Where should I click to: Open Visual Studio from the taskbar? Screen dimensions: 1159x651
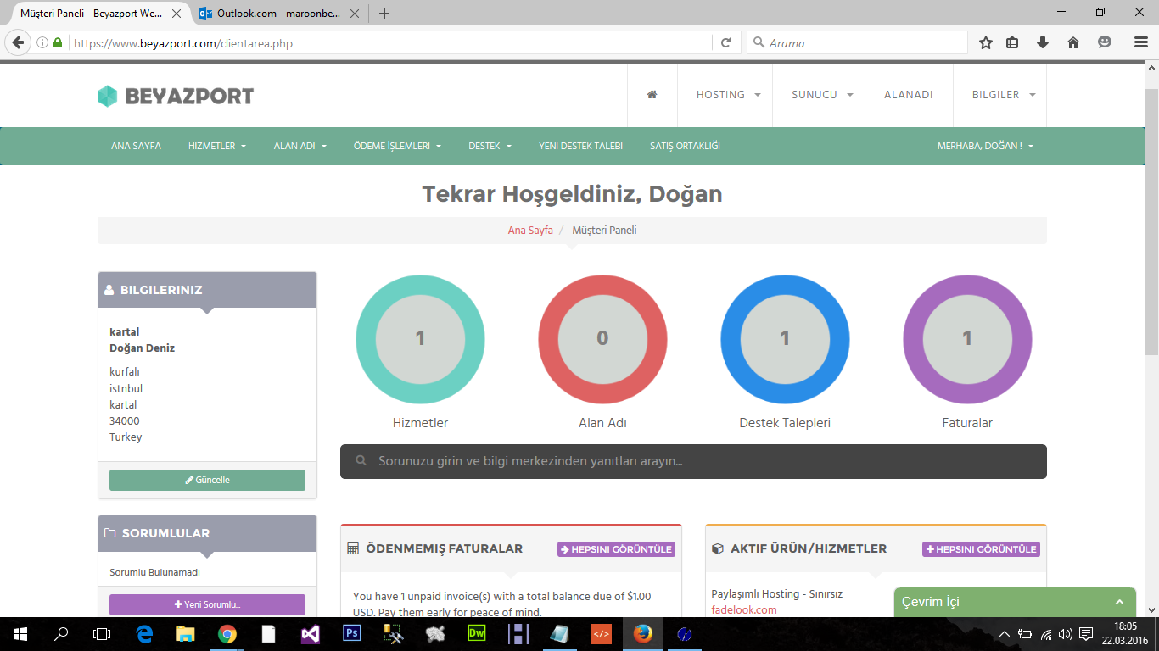click(x=310, y=634)
